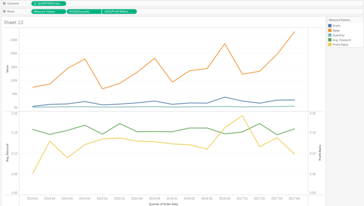
Task: Click the right Profit Ratio axis title
Action: click(x=319, y=152)
